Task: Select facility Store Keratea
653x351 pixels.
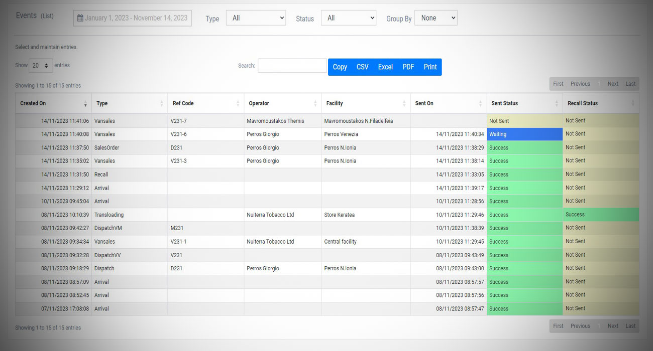Action: click(340, 215)
